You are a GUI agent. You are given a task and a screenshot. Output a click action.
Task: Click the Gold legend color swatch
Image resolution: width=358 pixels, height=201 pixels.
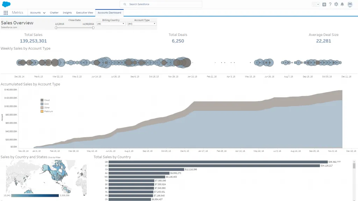[42, 104]
